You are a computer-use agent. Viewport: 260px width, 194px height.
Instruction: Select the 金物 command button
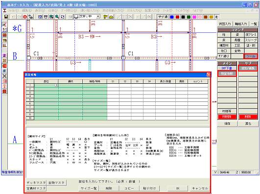(237, 51)
